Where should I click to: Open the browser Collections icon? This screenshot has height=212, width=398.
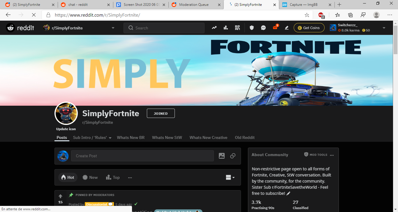(x=351, y=15)
